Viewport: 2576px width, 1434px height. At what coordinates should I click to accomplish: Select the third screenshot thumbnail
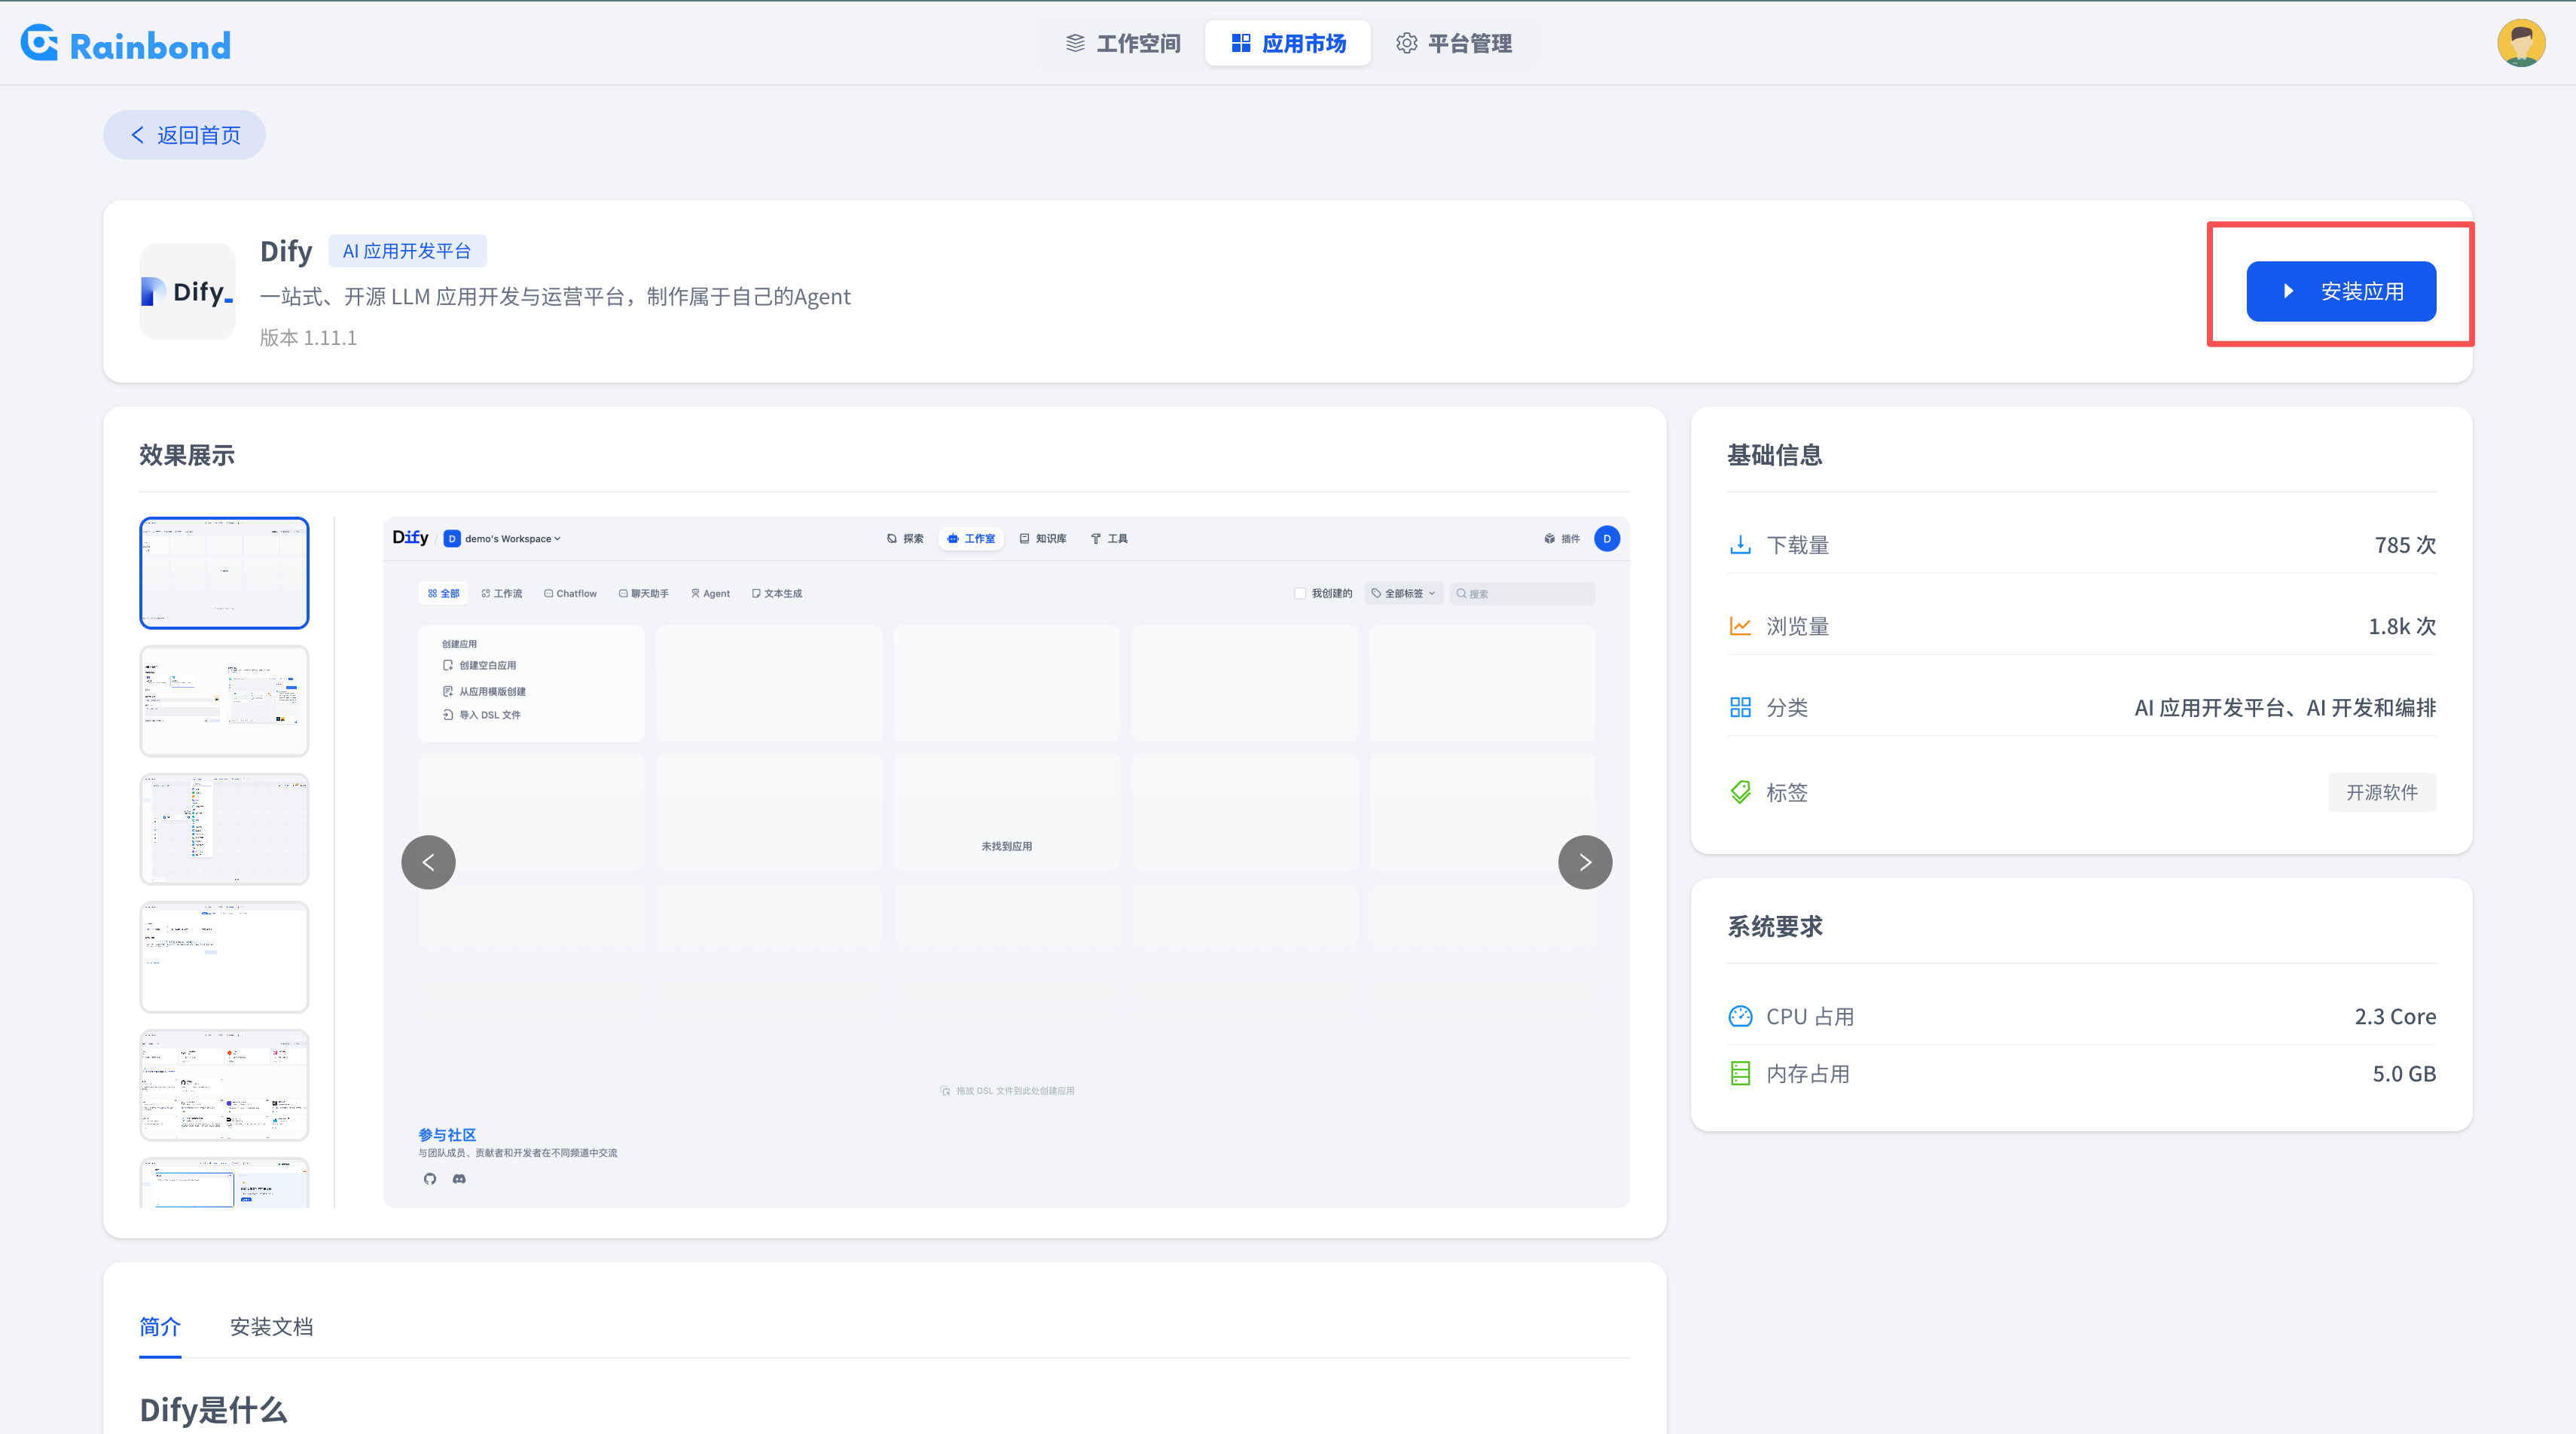pyautogui.click(x=224, y=829)
